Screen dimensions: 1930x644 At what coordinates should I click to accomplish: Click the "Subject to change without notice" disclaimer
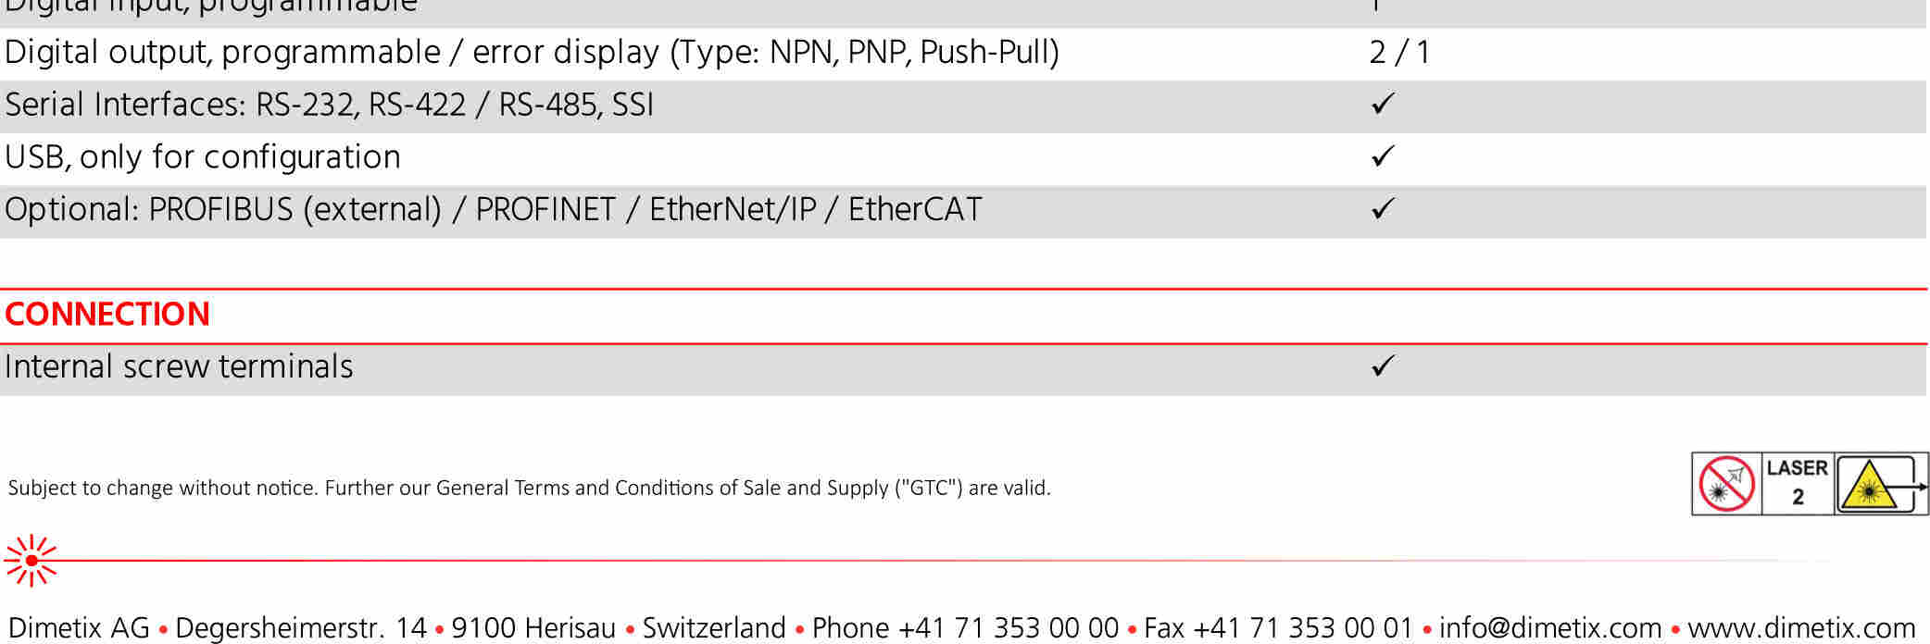(529, 488)
